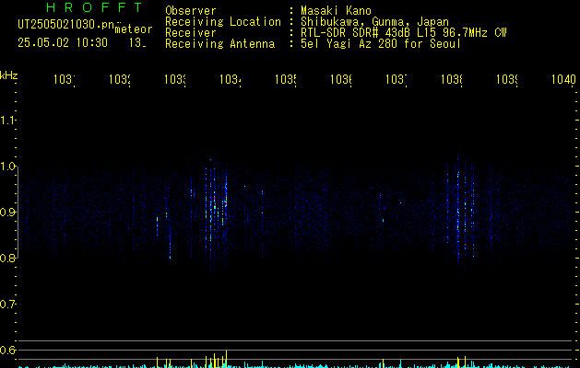Image resolution: width=580 pixels, height=368 pixels.
Task: Click the 0.8 kHz frequency axis label
Action: pos(8,258)
